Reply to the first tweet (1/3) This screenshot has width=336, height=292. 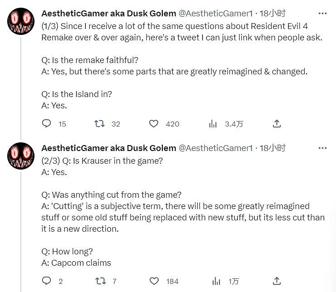click(46, 124)
